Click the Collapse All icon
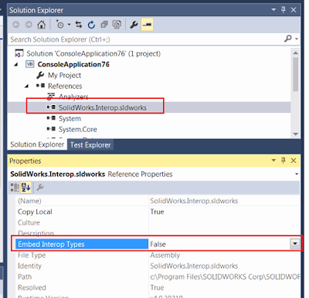The height and width of the screenshot is (298, 309). pyautogui.click(x=104, y=25)
